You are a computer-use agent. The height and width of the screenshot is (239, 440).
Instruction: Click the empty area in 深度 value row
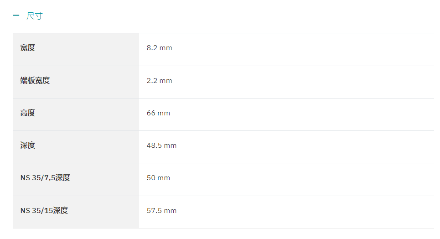305,147
